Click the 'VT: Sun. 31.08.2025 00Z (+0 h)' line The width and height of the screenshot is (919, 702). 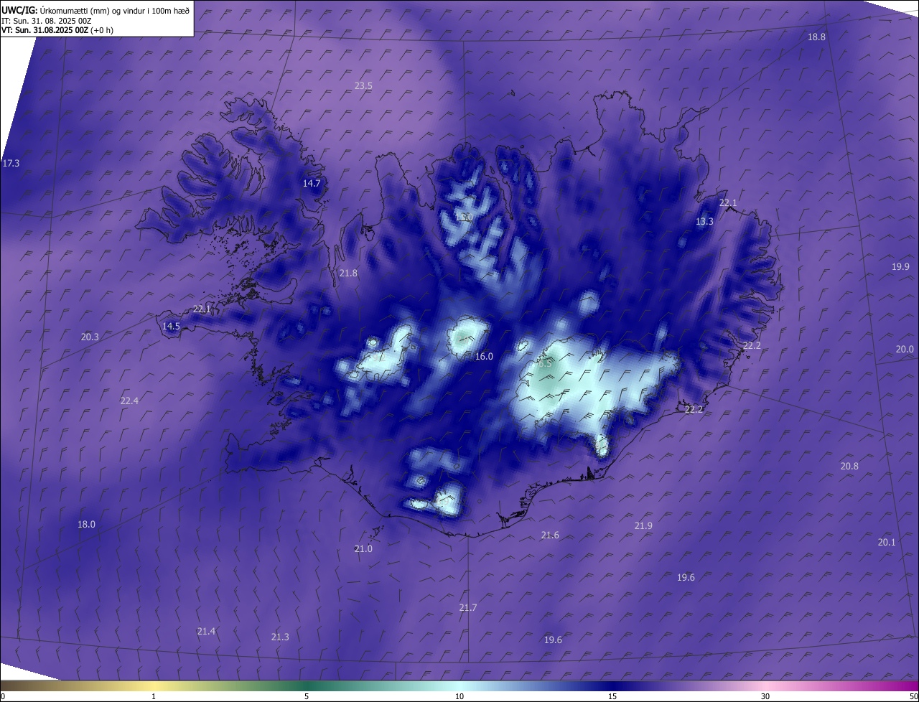(57, 30)
